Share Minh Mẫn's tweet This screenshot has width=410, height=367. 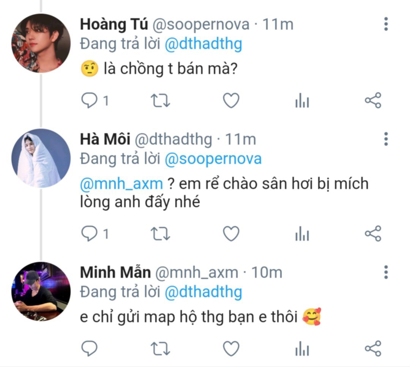coord(373,348)
